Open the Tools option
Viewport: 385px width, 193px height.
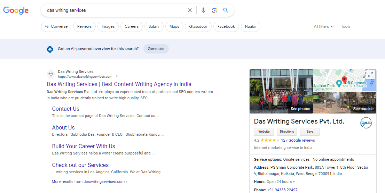point(345,26)
